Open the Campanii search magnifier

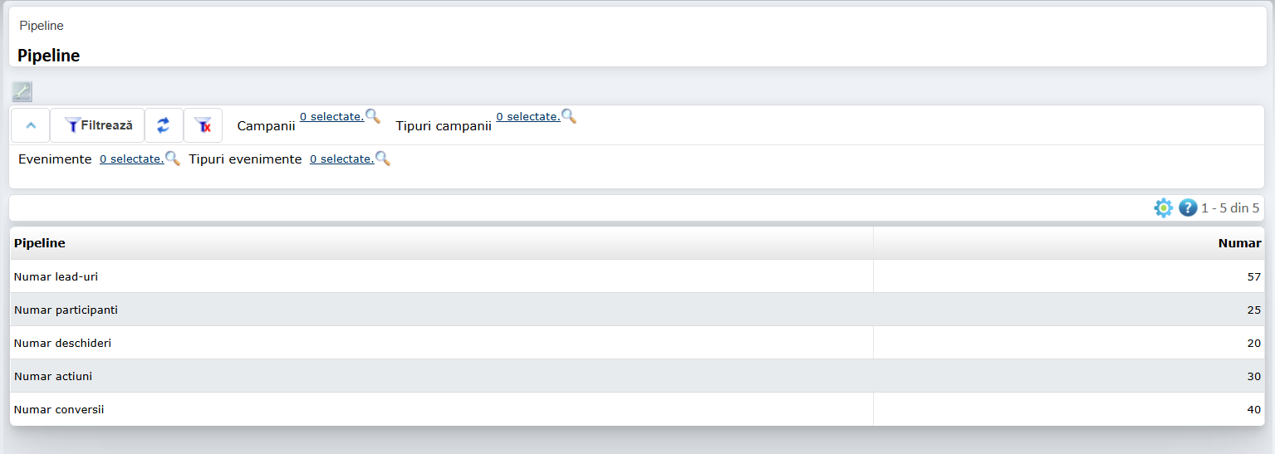pyautogui.click(x=373, y=116)
